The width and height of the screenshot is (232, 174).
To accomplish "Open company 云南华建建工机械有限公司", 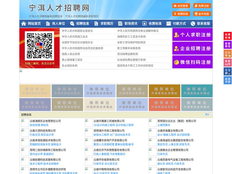I will tap(109, 121).
